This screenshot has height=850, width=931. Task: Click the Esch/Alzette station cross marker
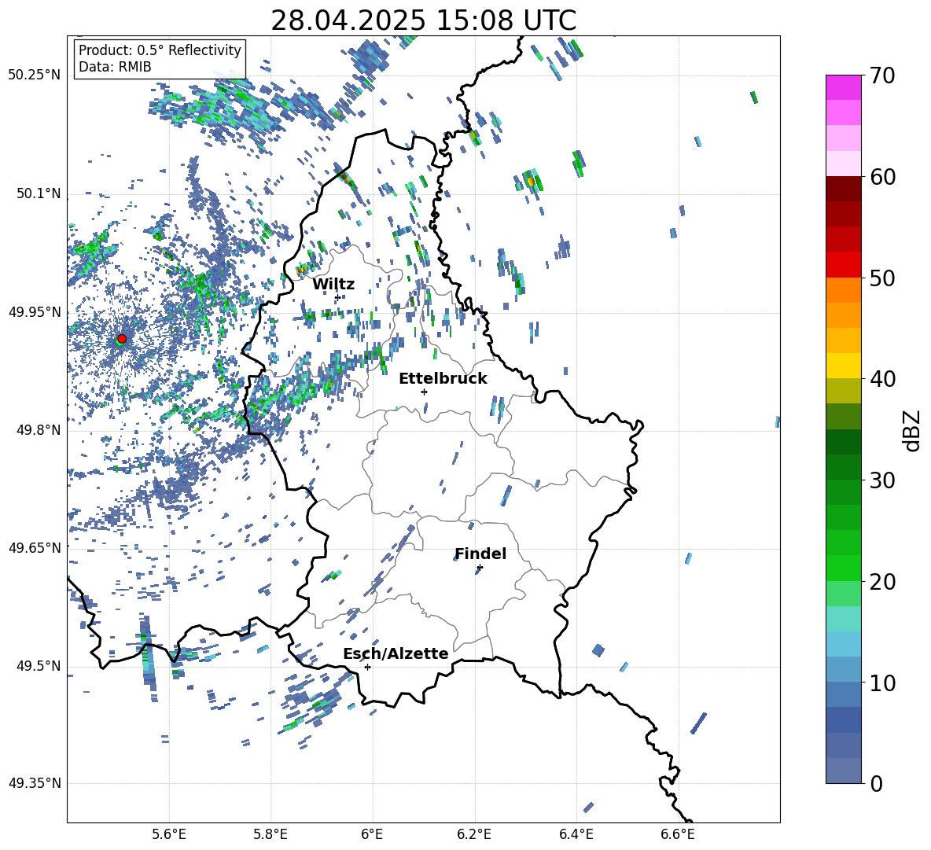[367, 667]
